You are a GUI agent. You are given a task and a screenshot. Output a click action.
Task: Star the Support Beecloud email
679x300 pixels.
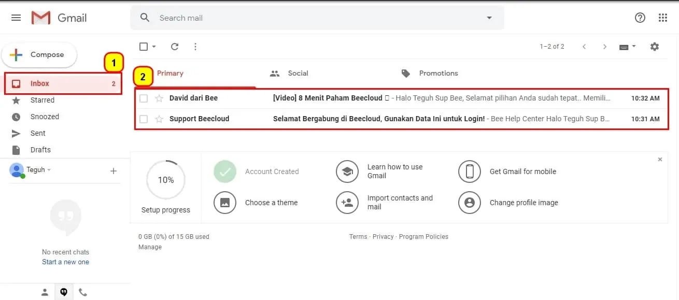pyautogui.click(x=159, y=119)
